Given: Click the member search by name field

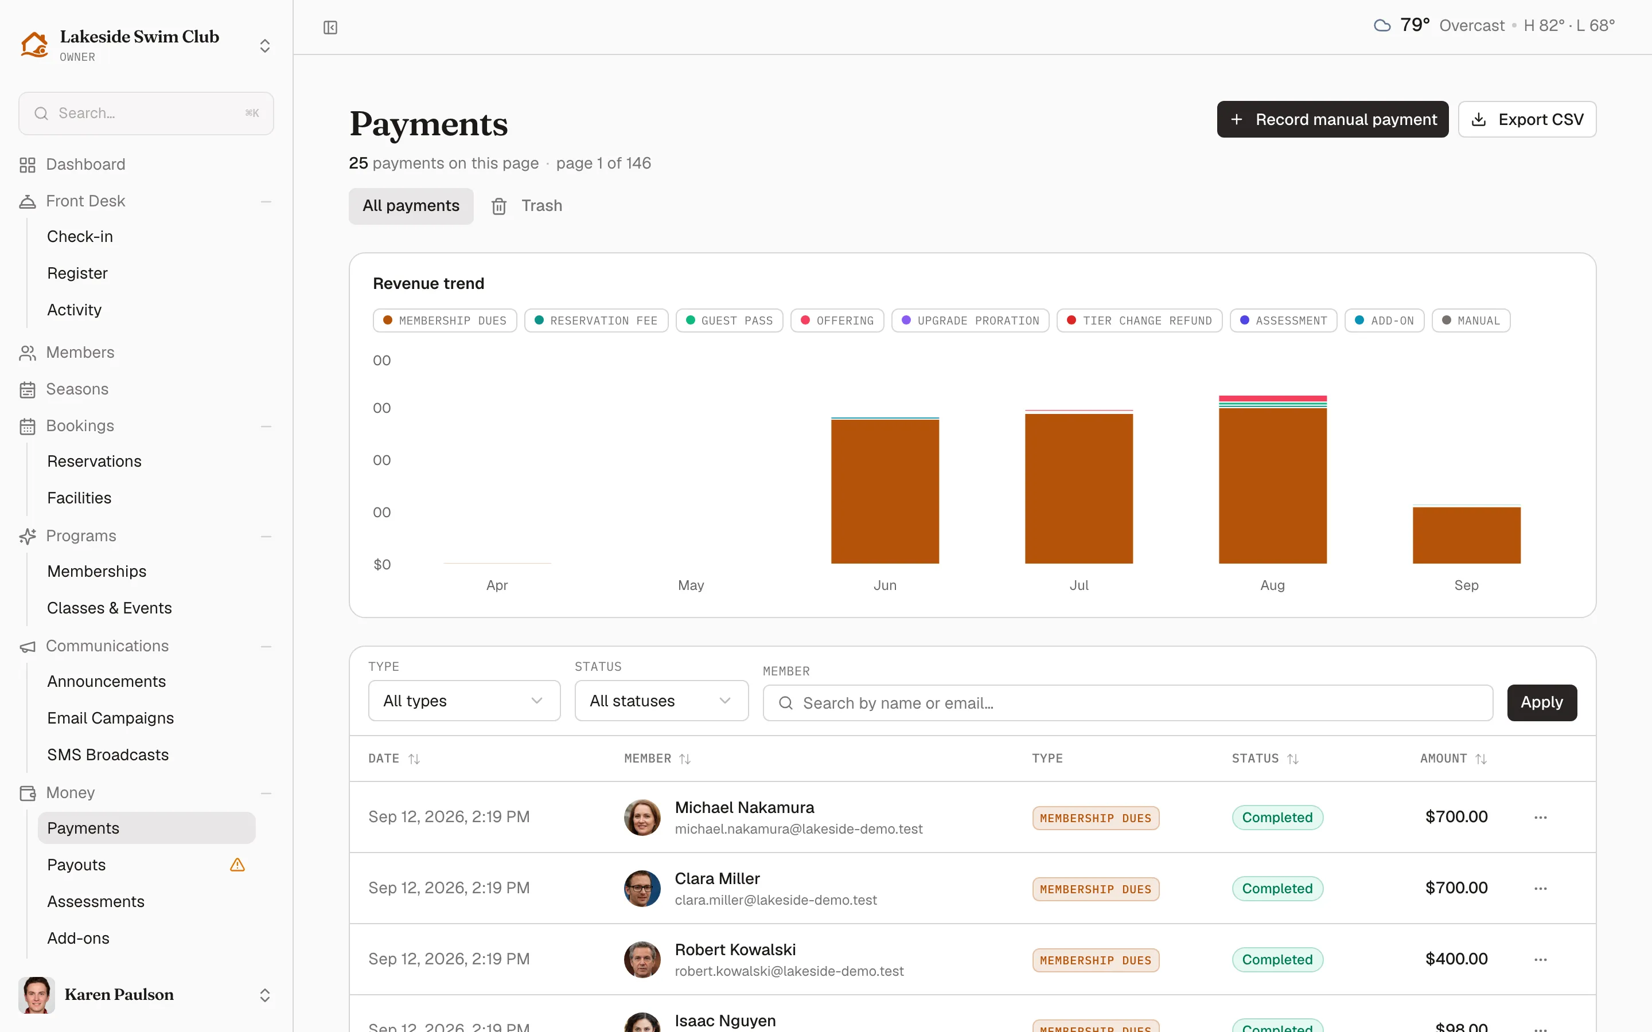Looking at the screenshot, I should click(x=1128, y=703).
